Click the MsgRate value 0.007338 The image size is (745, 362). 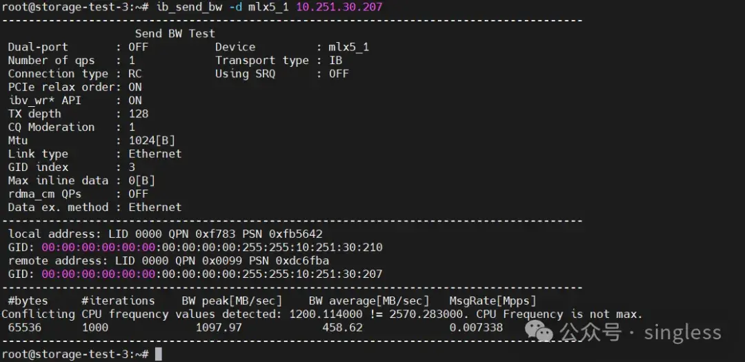click(x=476, y=328)
